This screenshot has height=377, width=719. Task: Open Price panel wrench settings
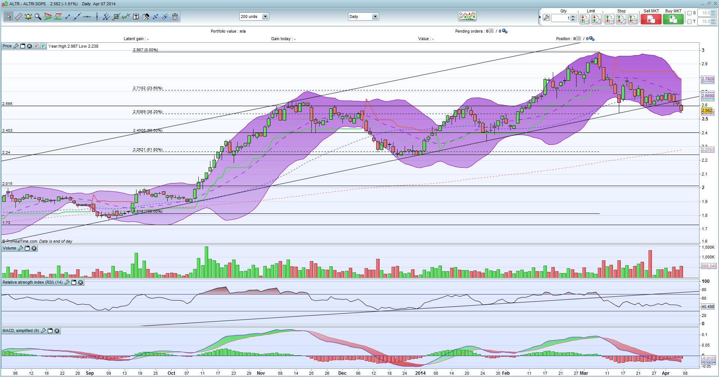(x=16, y=46)
